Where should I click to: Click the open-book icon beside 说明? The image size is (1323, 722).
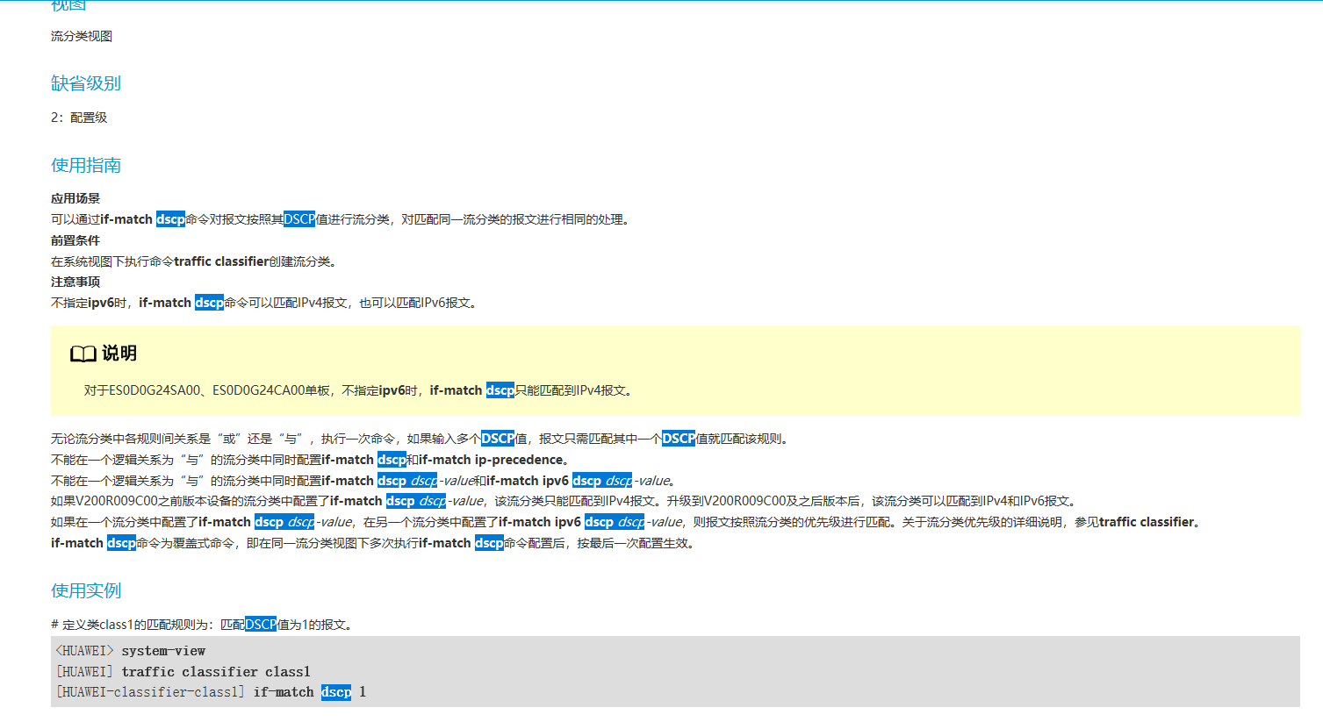[x=83, y=354]
